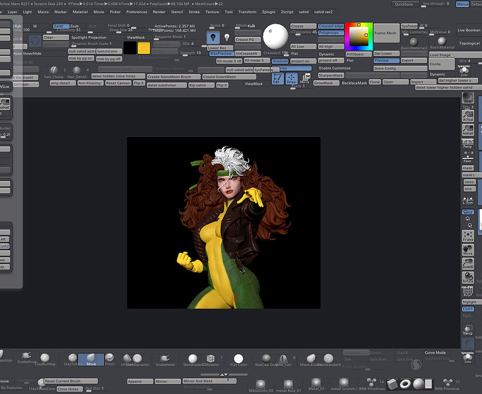The image size is (482, 394).
Task: Select the ZModeler brush
Action: click(211, 360)
